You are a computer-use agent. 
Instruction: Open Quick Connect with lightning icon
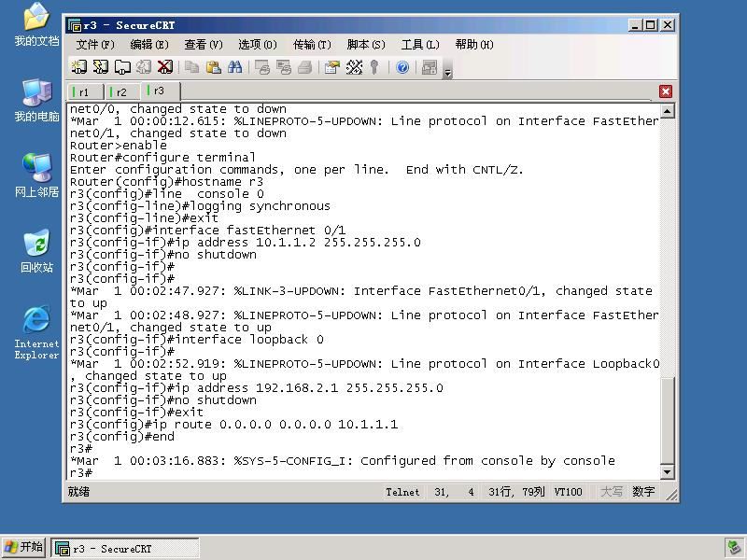pyautogui.click(x=101, y=67)
